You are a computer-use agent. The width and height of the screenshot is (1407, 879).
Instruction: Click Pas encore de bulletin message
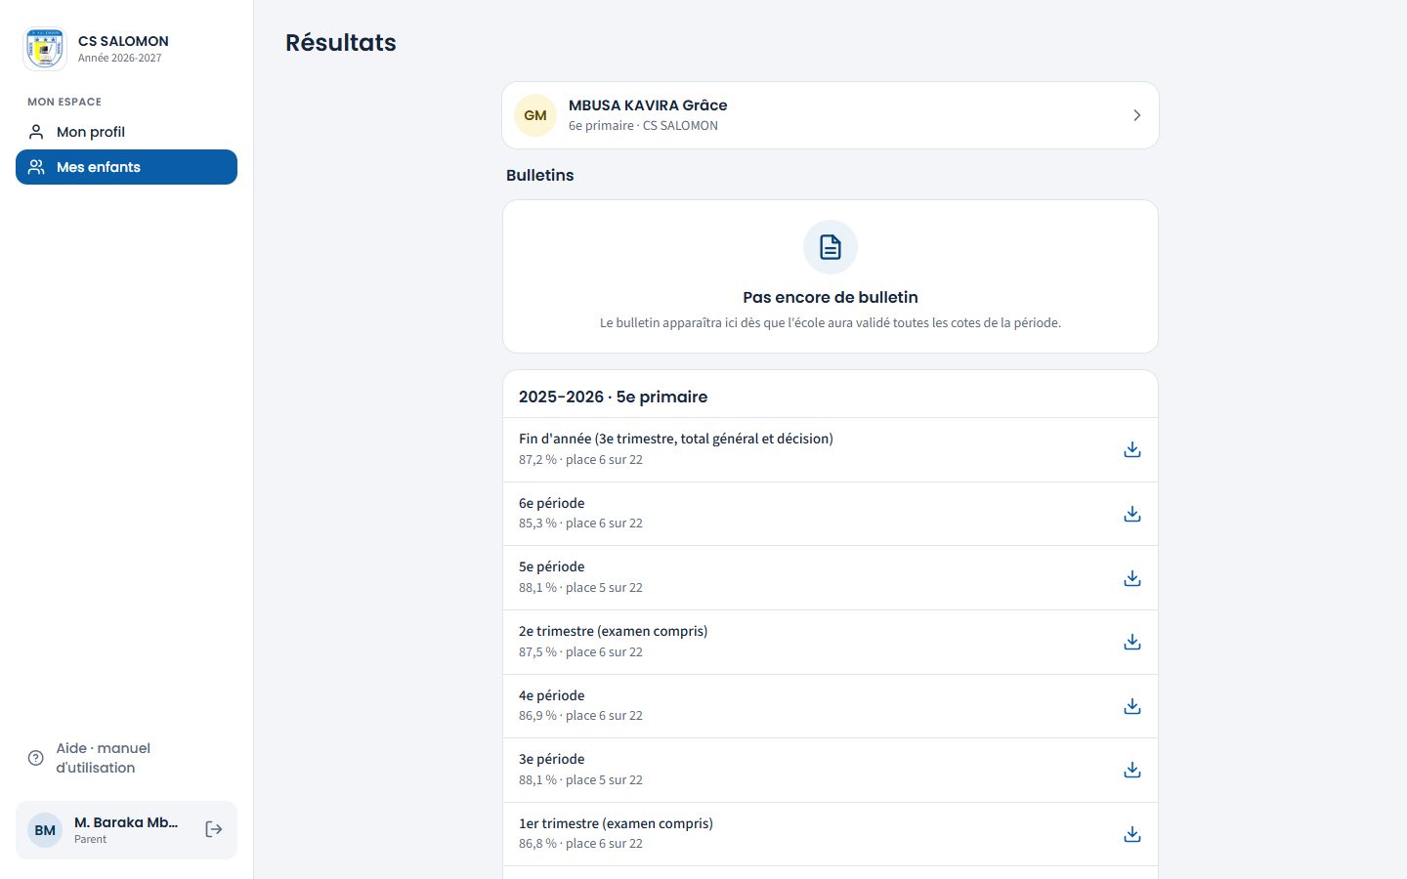831,297
